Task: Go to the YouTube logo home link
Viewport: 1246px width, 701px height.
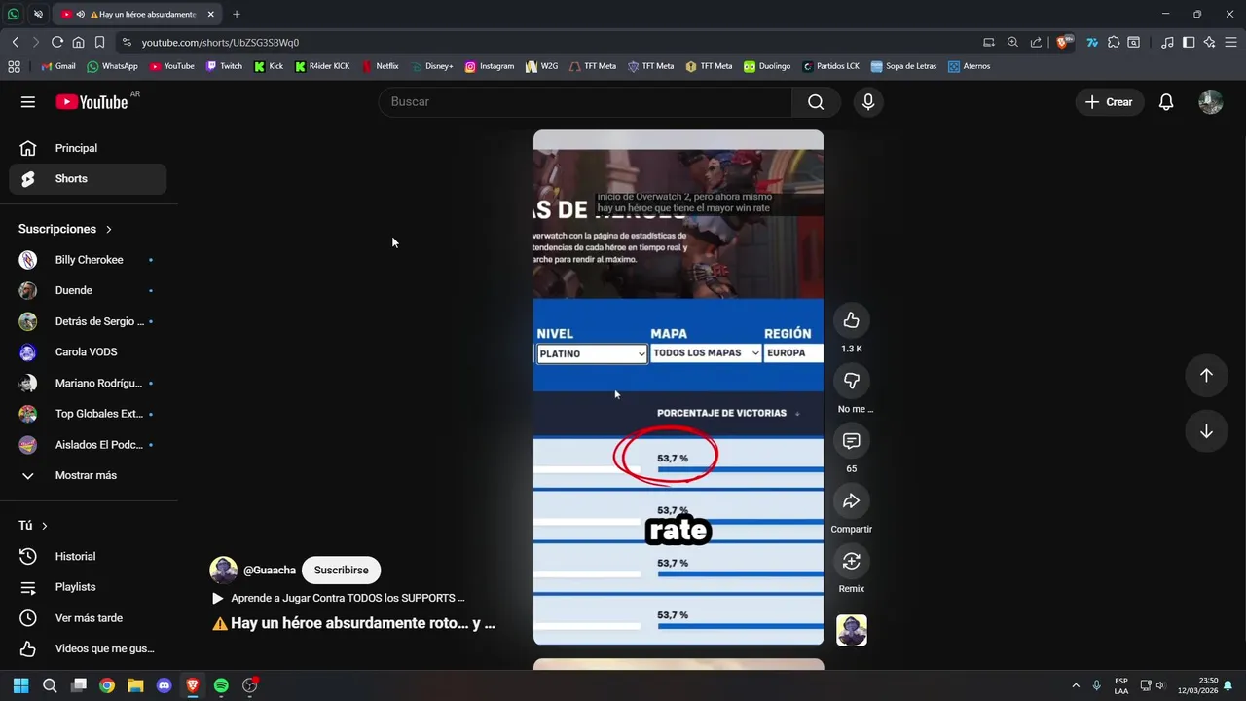Action: click(x=92, y=102)
